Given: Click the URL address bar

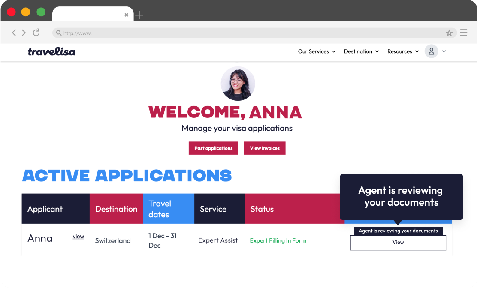Looking at the screenshot, I should coord(249,33).
